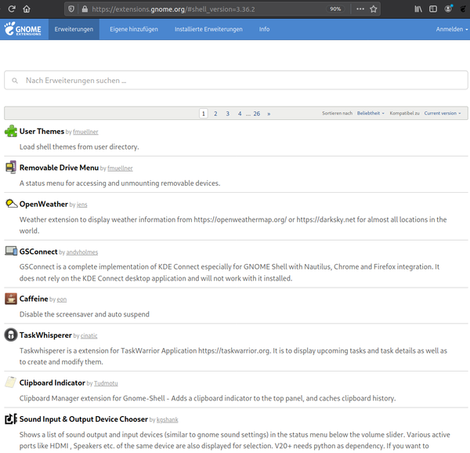Click the 'Sortieren nach' label
The height and width of the screenshot is (453, 470).
click(x=337, y=113)
